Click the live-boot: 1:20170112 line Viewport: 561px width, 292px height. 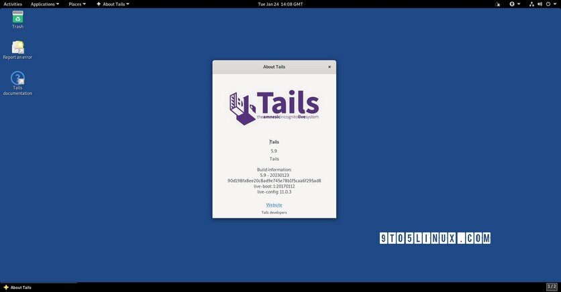[x=274, y=186]
